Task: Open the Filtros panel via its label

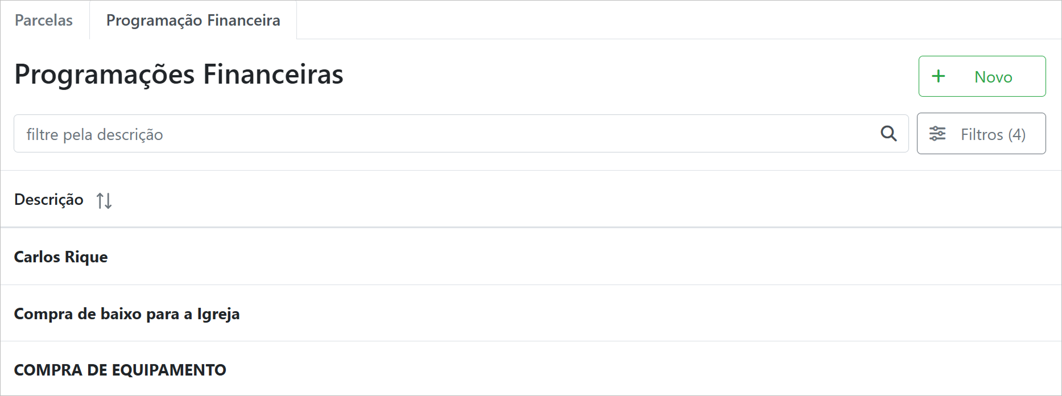Action: [x=982, y=134]
